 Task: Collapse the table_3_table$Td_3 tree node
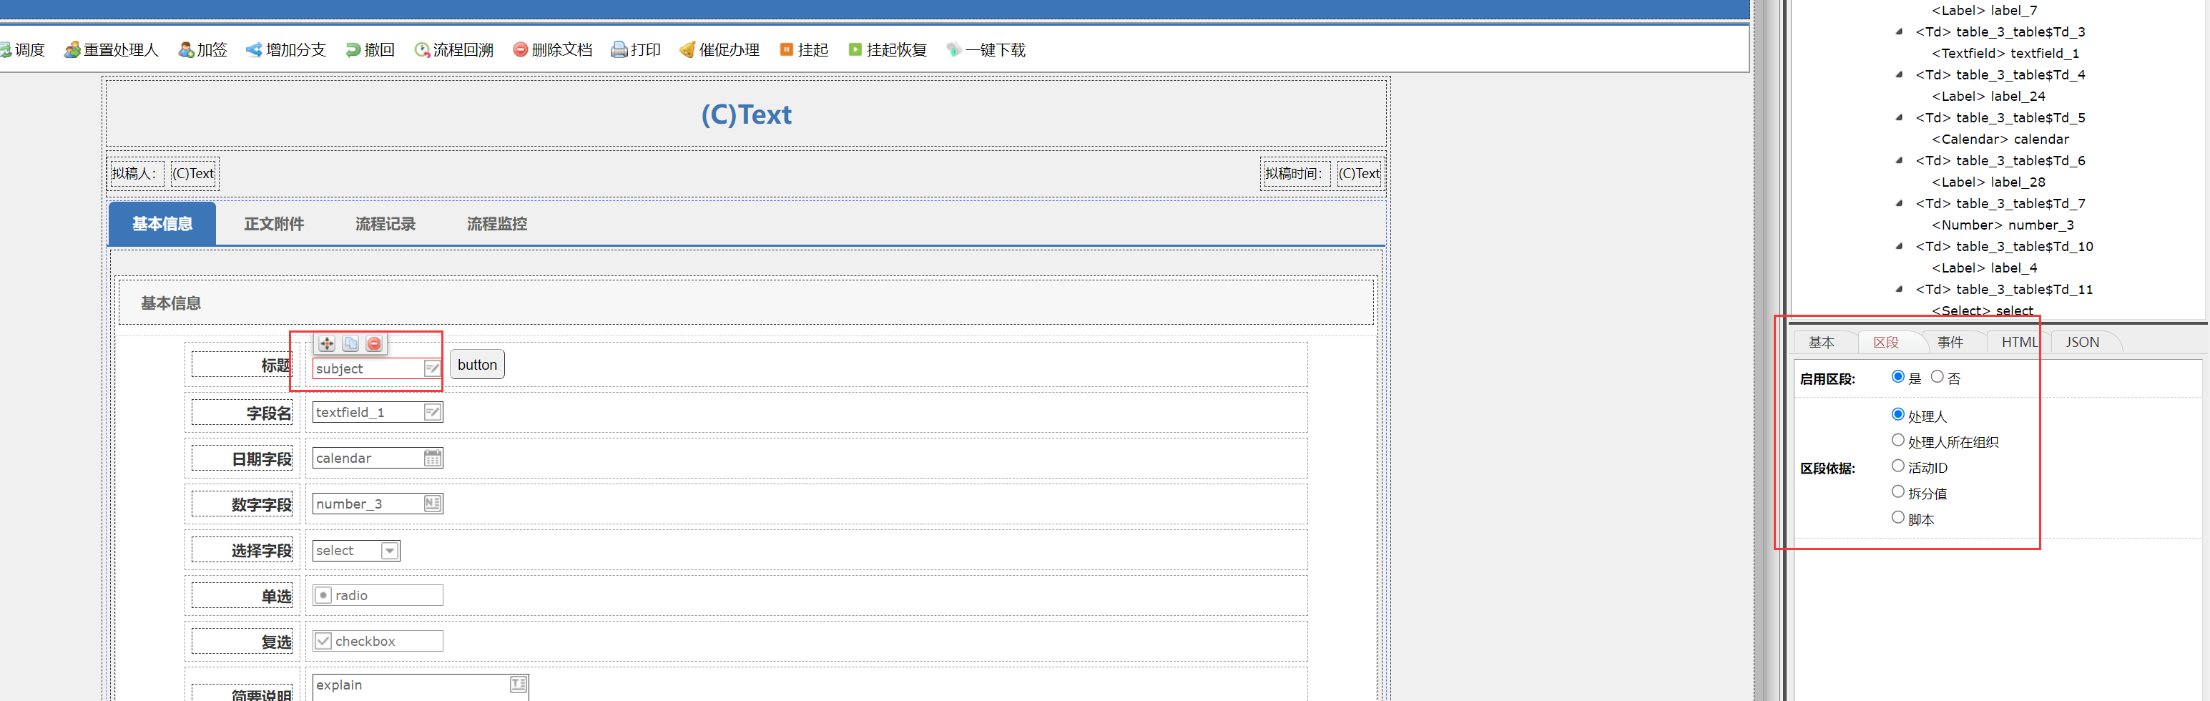tap(1899, 31)
